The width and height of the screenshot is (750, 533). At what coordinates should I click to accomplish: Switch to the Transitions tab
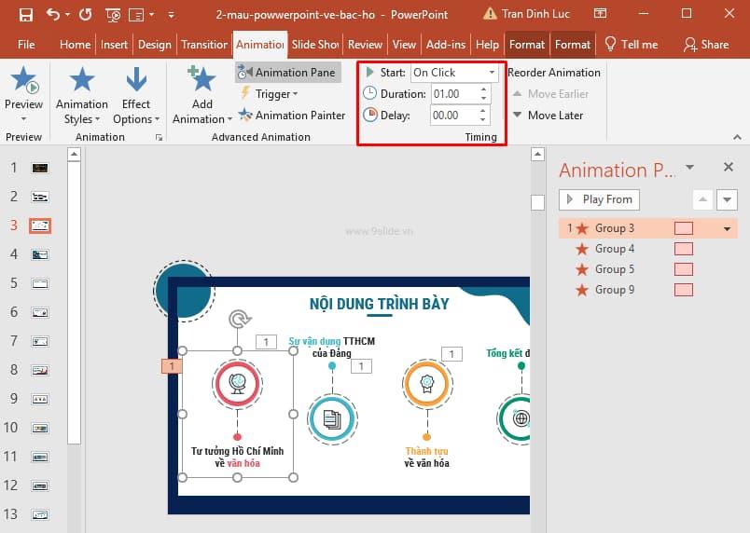point(204,45)
